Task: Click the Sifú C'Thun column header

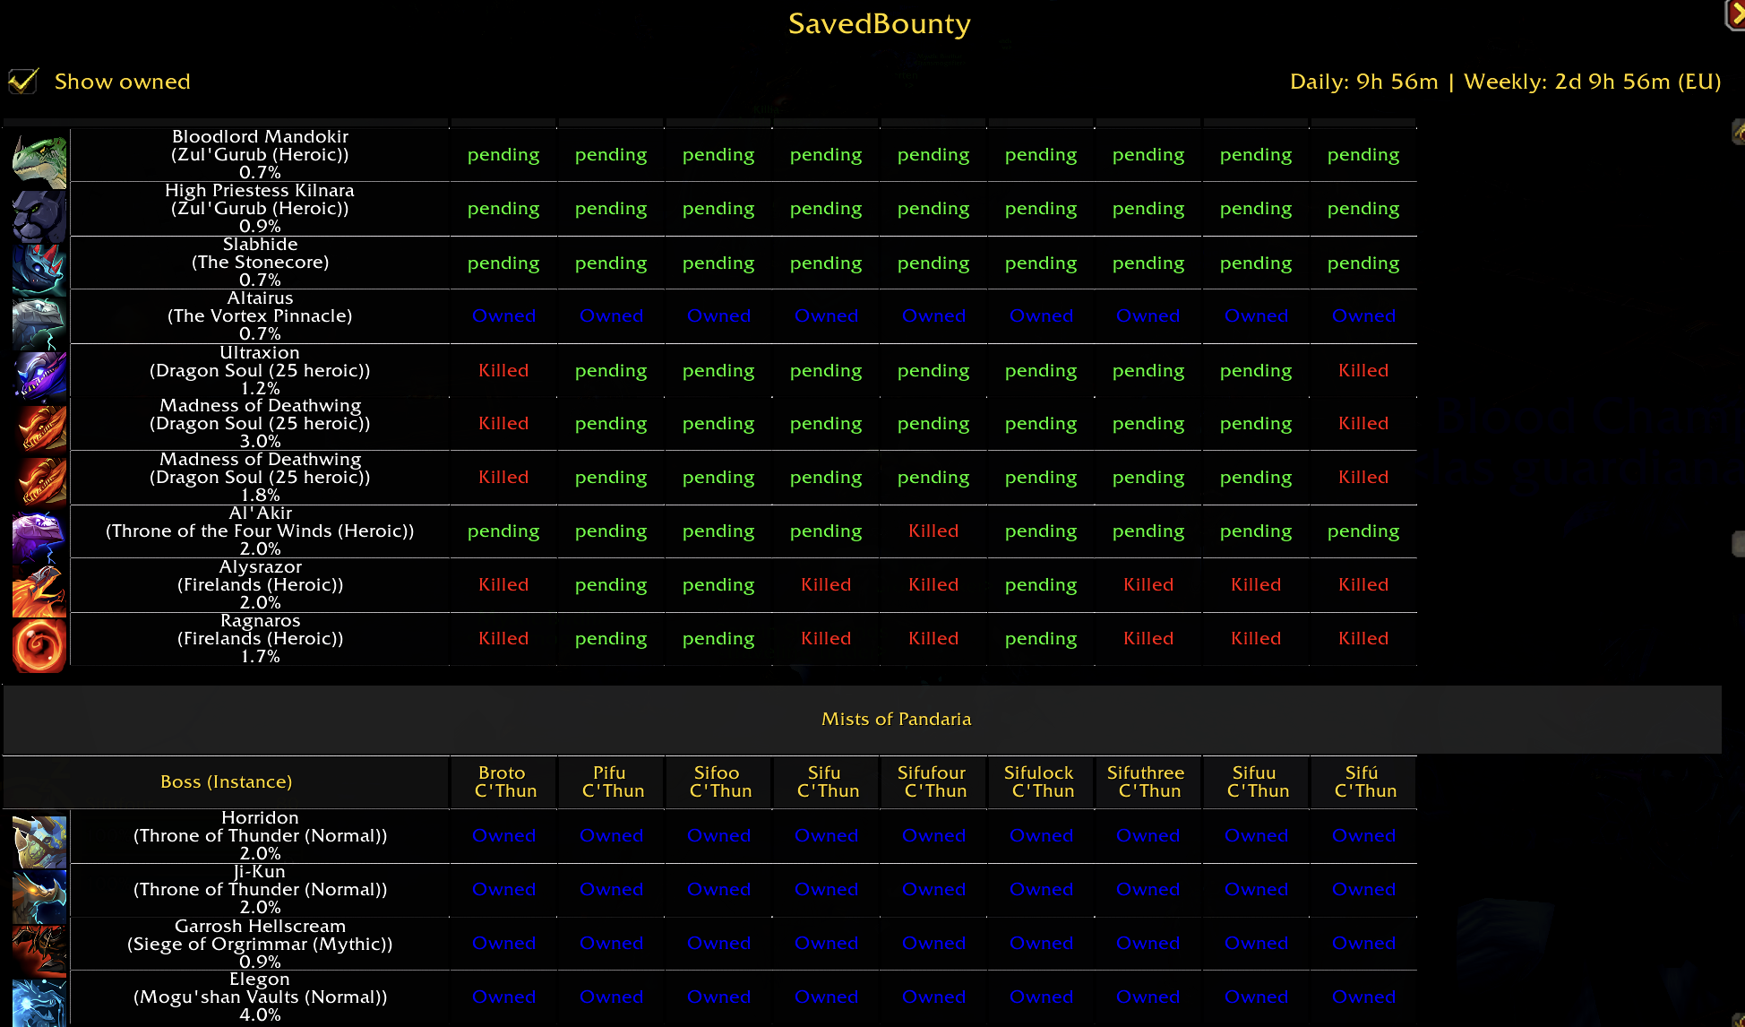Action: click(x=1363, y=781)
